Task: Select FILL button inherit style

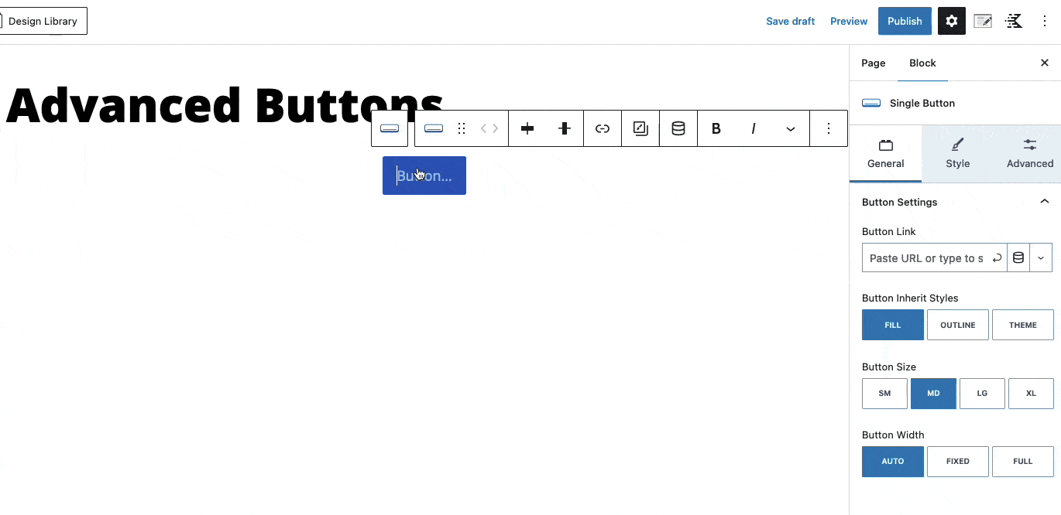Action: (x=893, y=325)
